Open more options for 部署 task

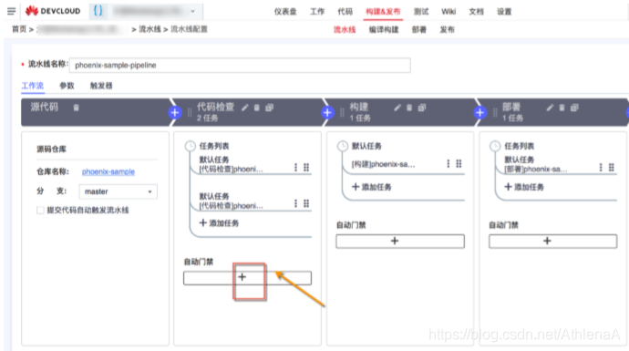[x=601, y=167]
